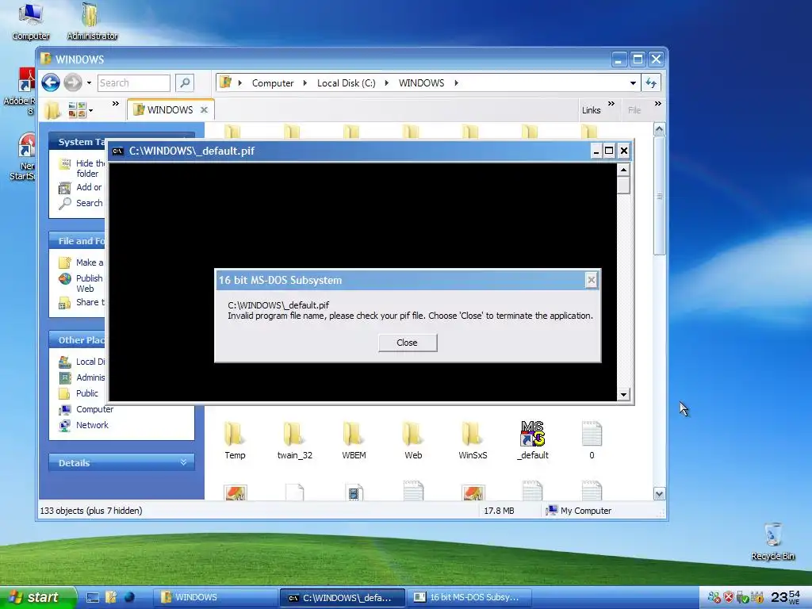Image resolution: width=812 pixels, height=609 pixels.
Task: Expand the Links toolbar chevron
Action: click(611, 104)
